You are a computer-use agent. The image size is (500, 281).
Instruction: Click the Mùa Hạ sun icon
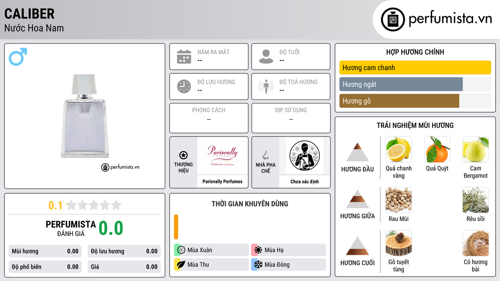click(258, 250)
